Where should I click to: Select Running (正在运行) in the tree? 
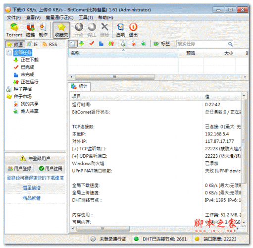(x=29, y=82)
